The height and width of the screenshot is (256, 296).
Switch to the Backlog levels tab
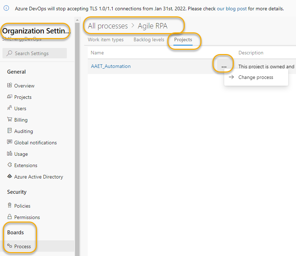149,40
